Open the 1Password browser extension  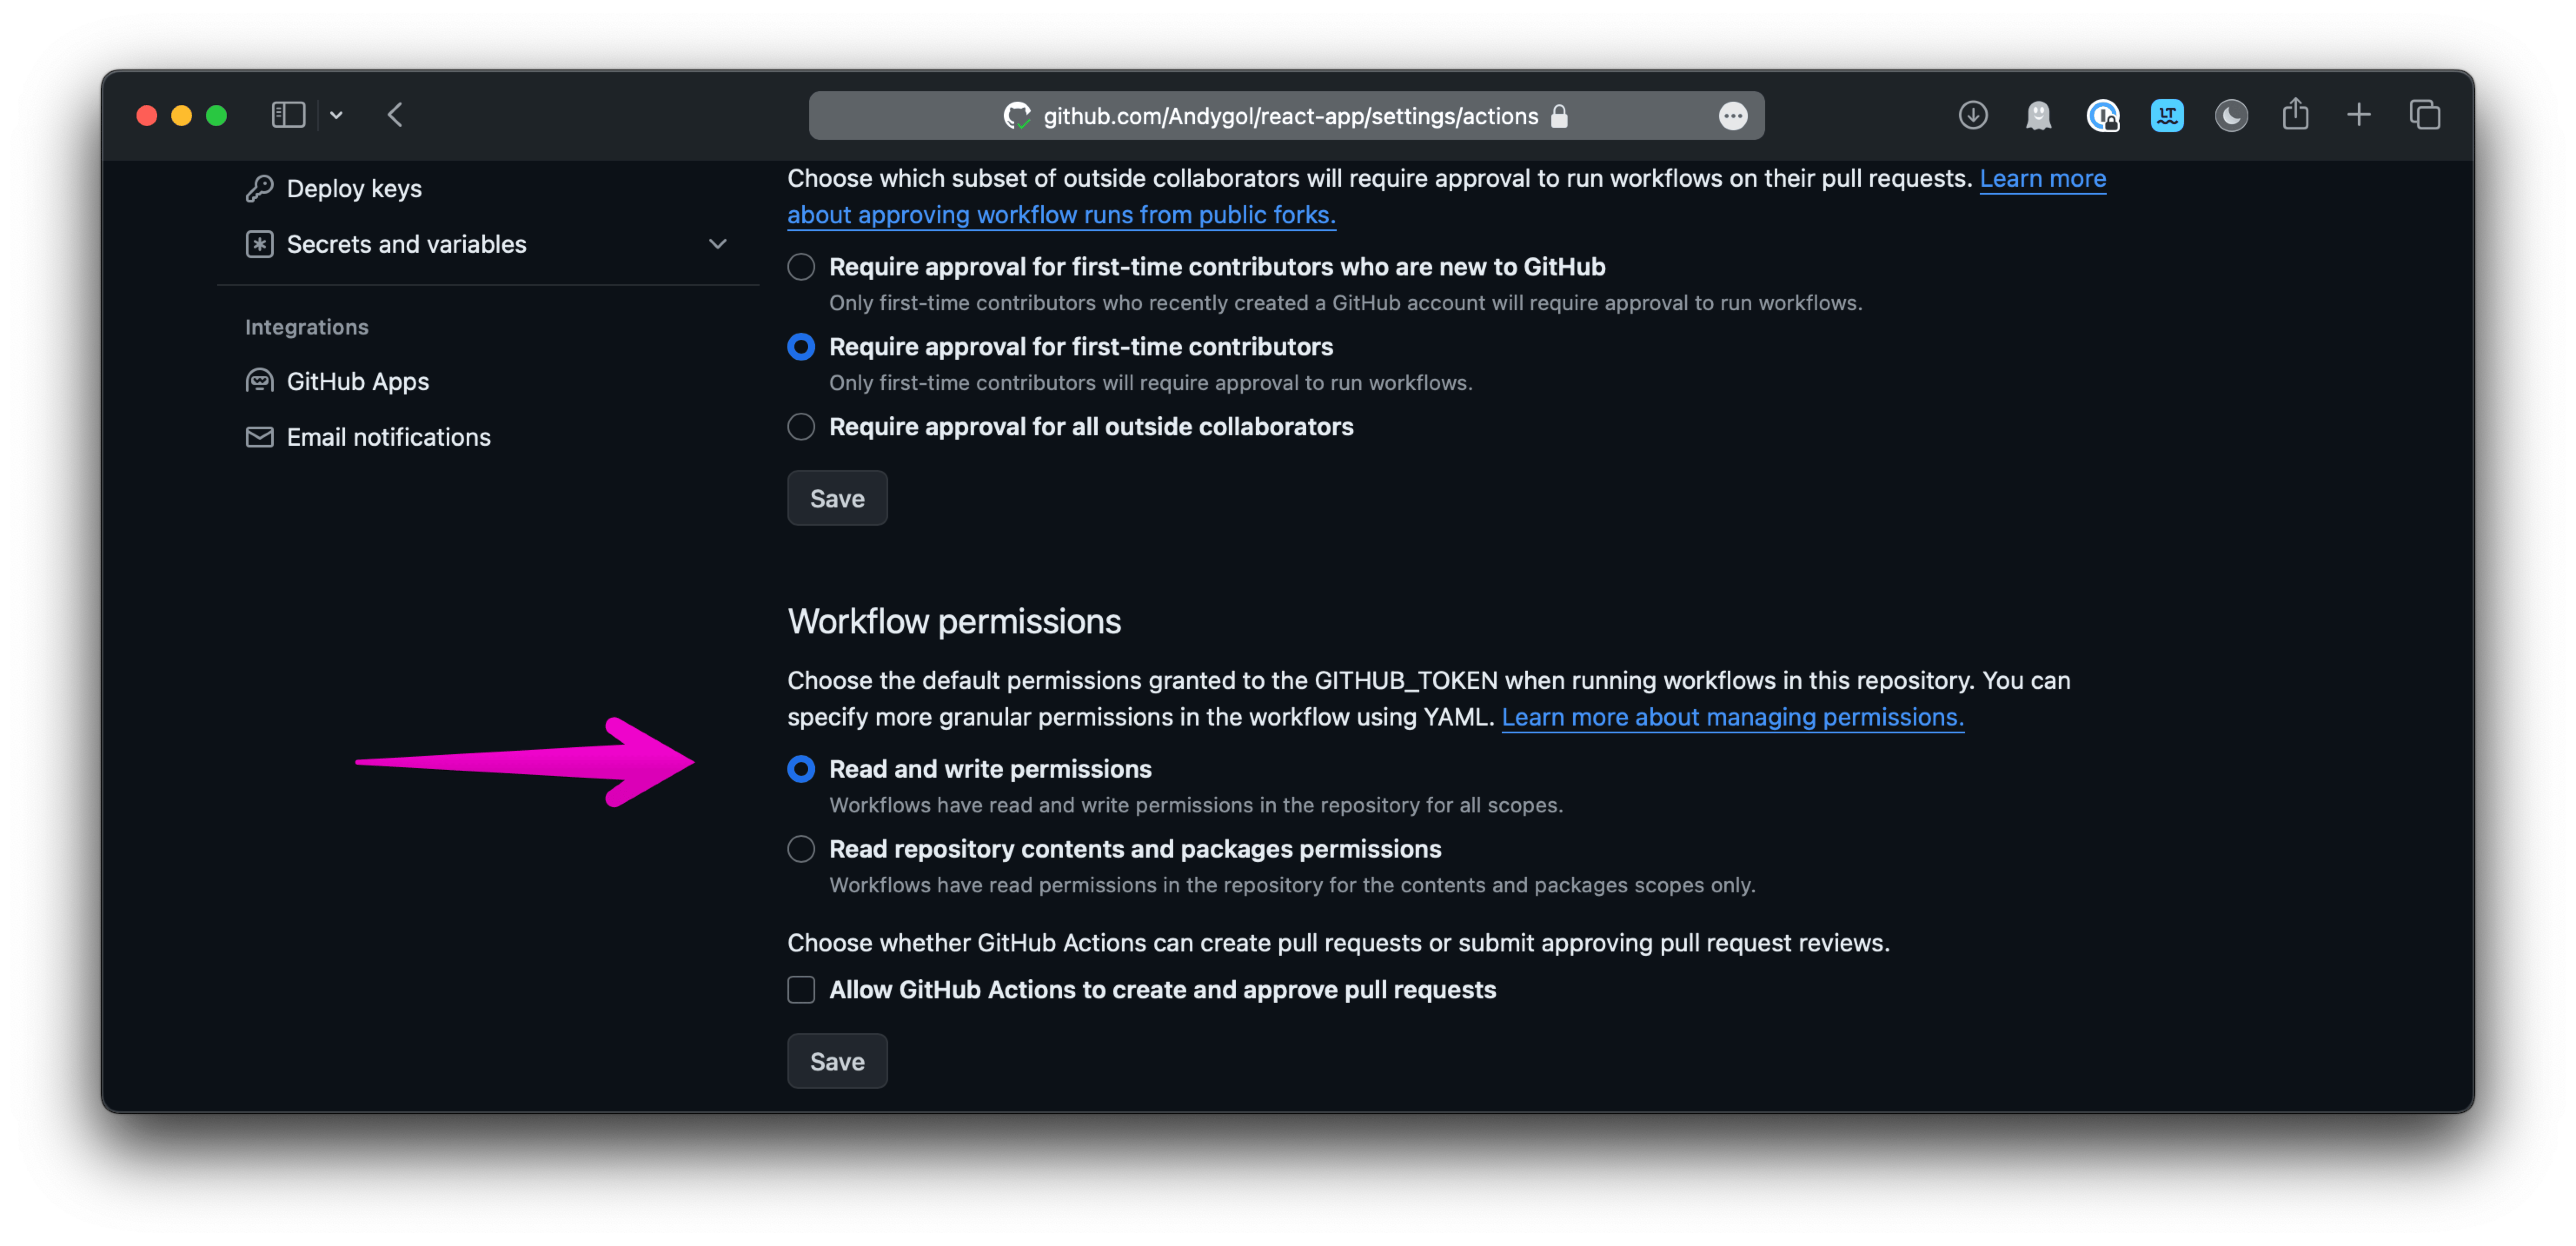2103,115
